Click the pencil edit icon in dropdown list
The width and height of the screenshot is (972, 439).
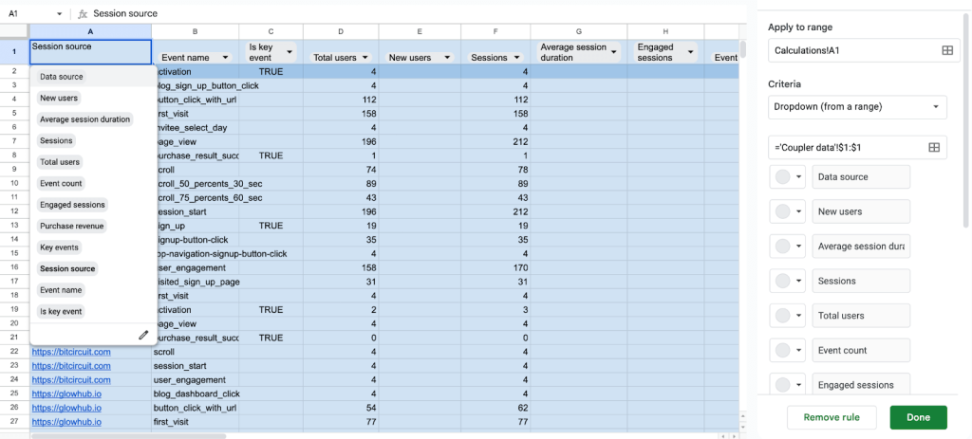point(143,335)
